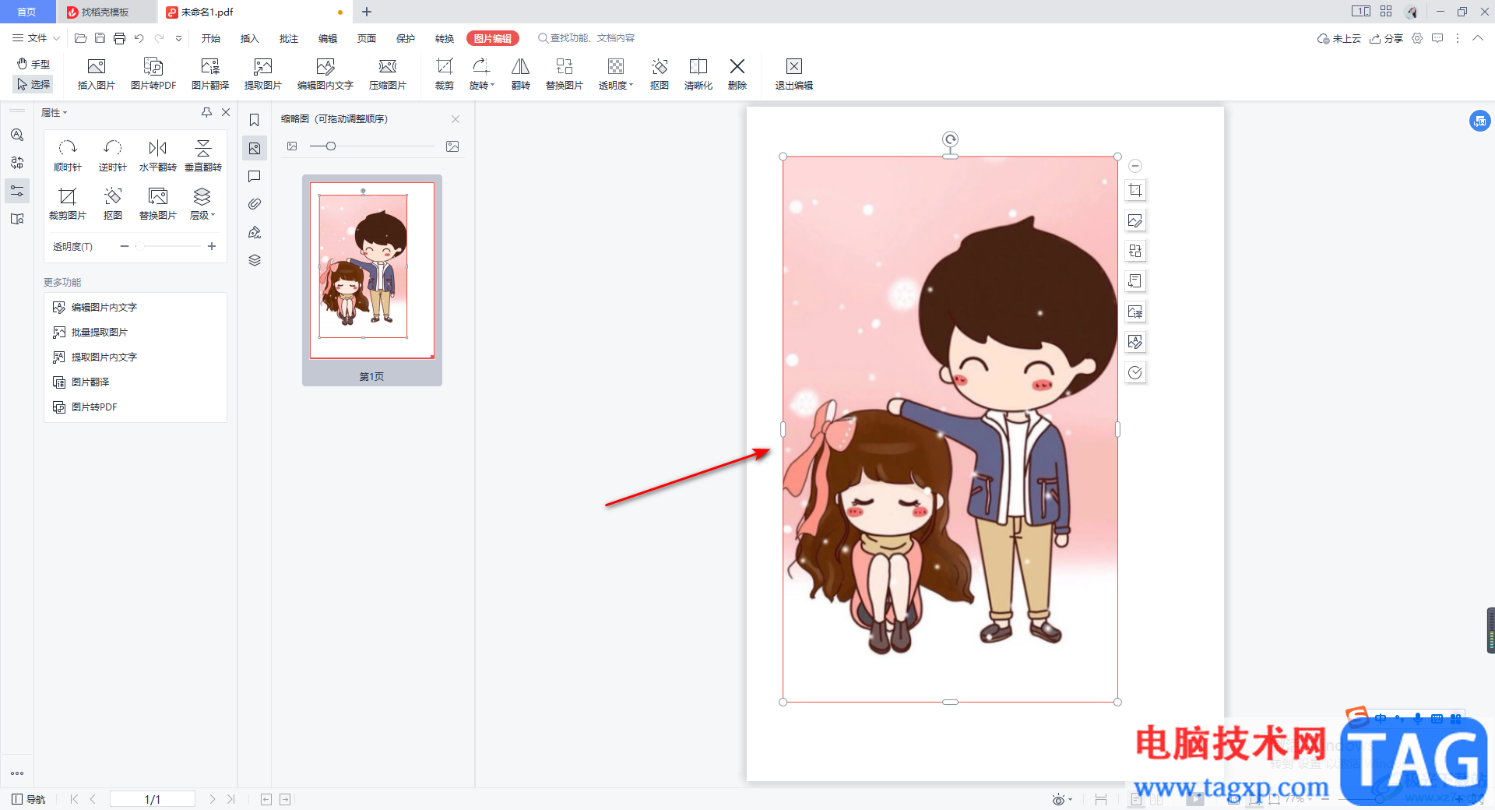Click Vertical Flip (垂直翻转) in properties panel

click(x=203, y=156)
